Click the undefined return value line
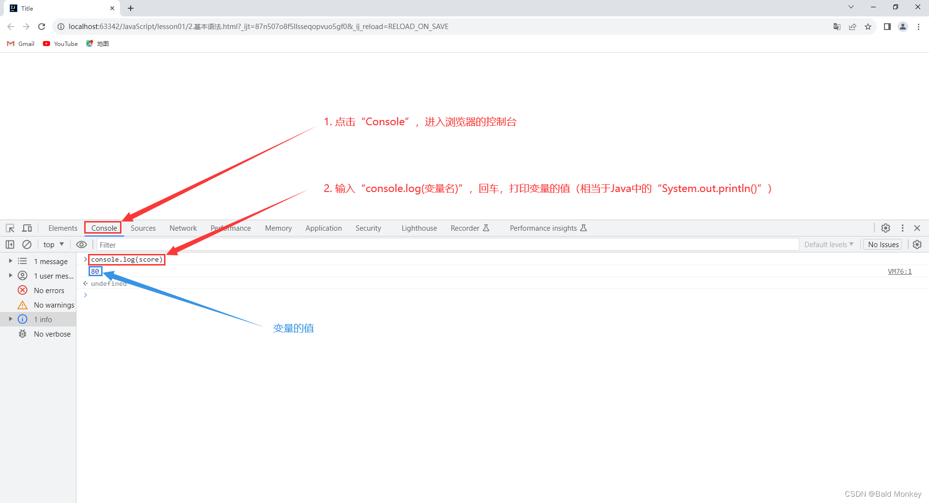 108,283
